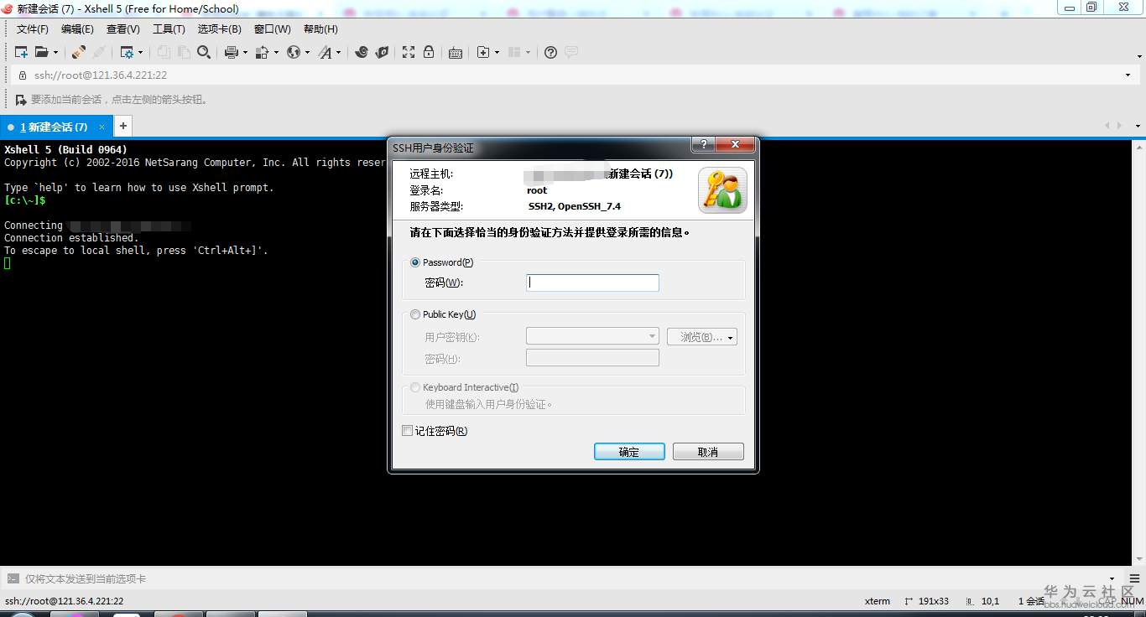Open the 编辑(E) menu
1146x617 pixels.
78,29
